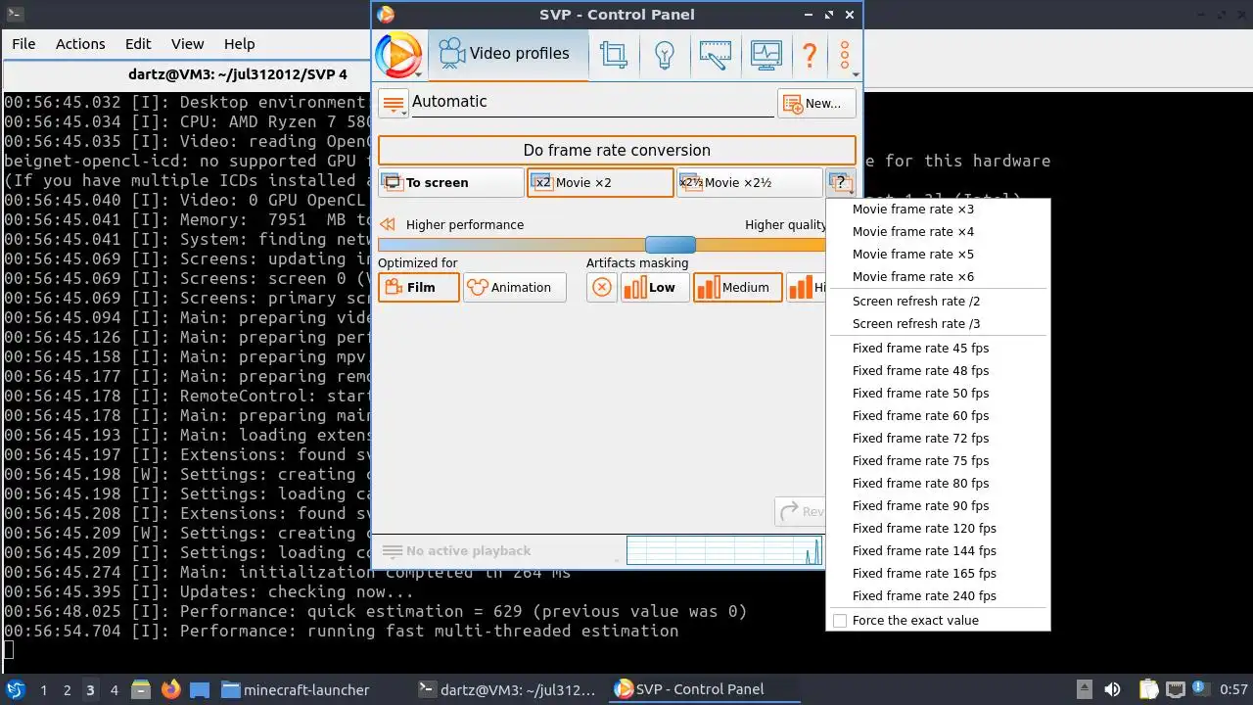Select Movie ×2 frame rate mode
Screen dimensions: 1253x705
coord(600,182)
